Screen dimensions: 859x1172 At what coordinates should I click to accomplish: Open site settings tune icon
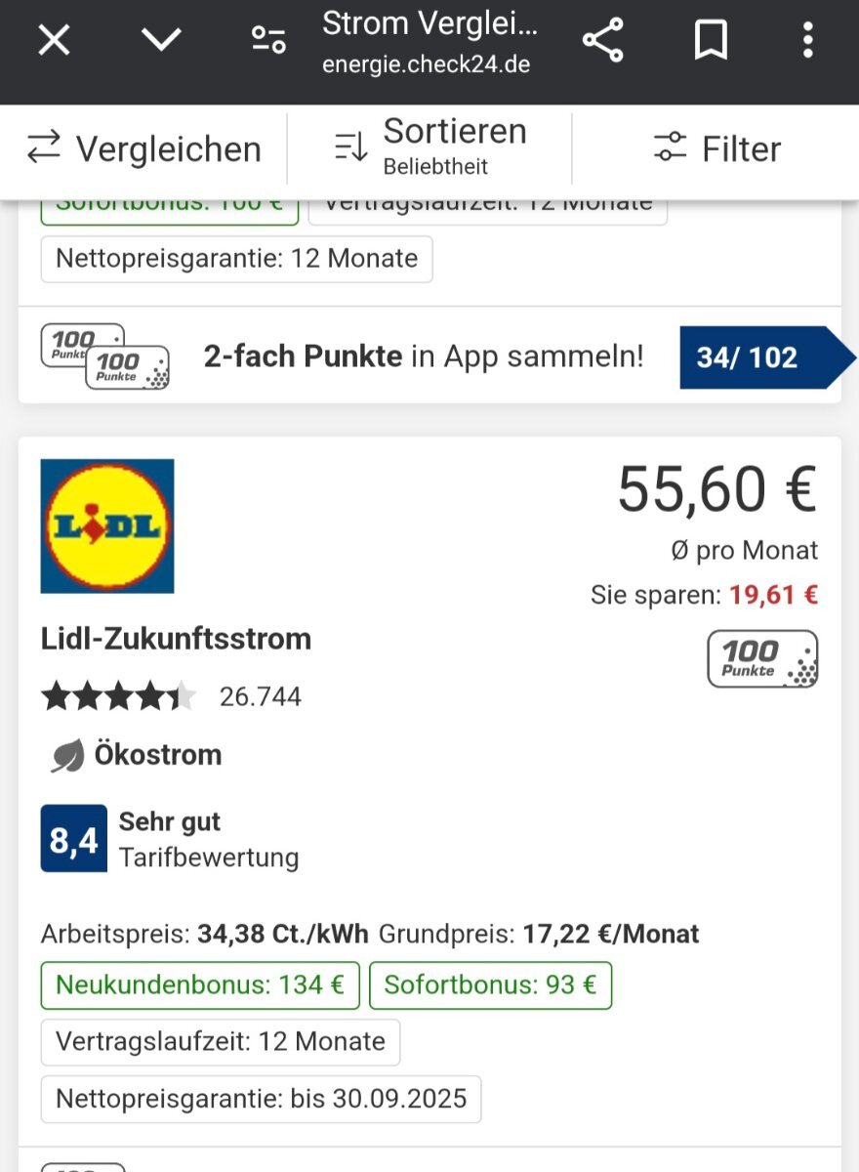[x=268, y=40]
